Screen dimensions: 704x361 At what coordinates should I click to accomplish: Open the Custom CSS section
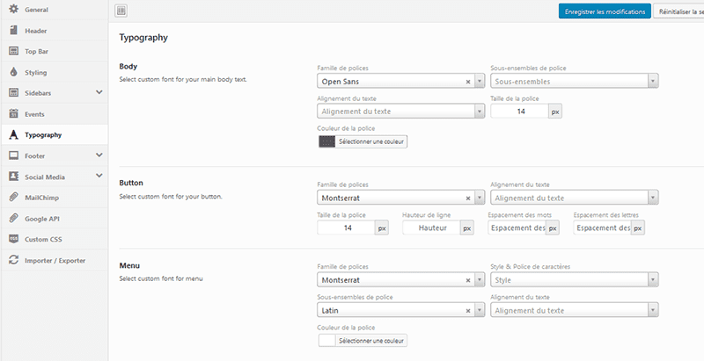click(55, 239)
